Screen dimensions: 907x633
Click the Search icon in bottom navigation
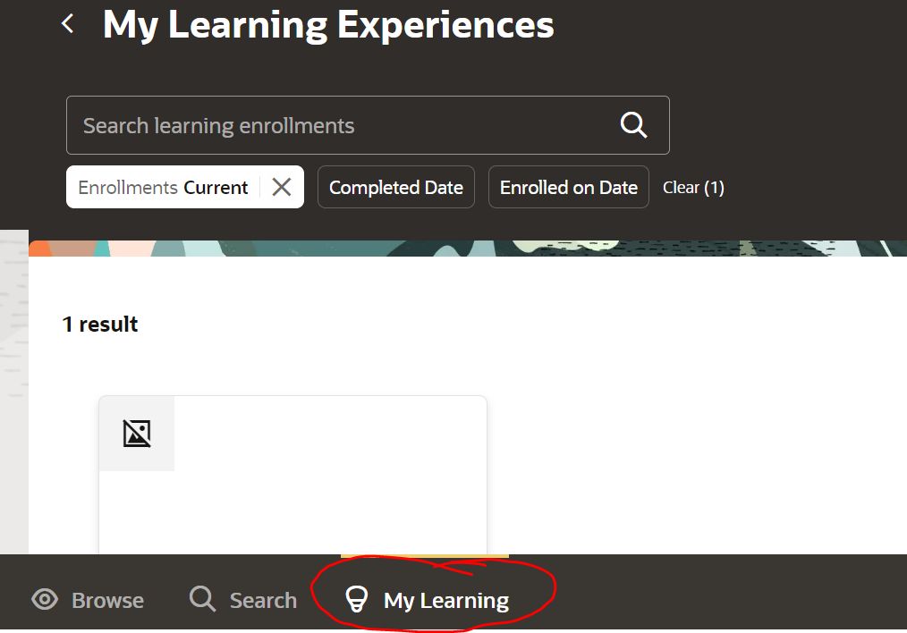[x=201, y=599]
